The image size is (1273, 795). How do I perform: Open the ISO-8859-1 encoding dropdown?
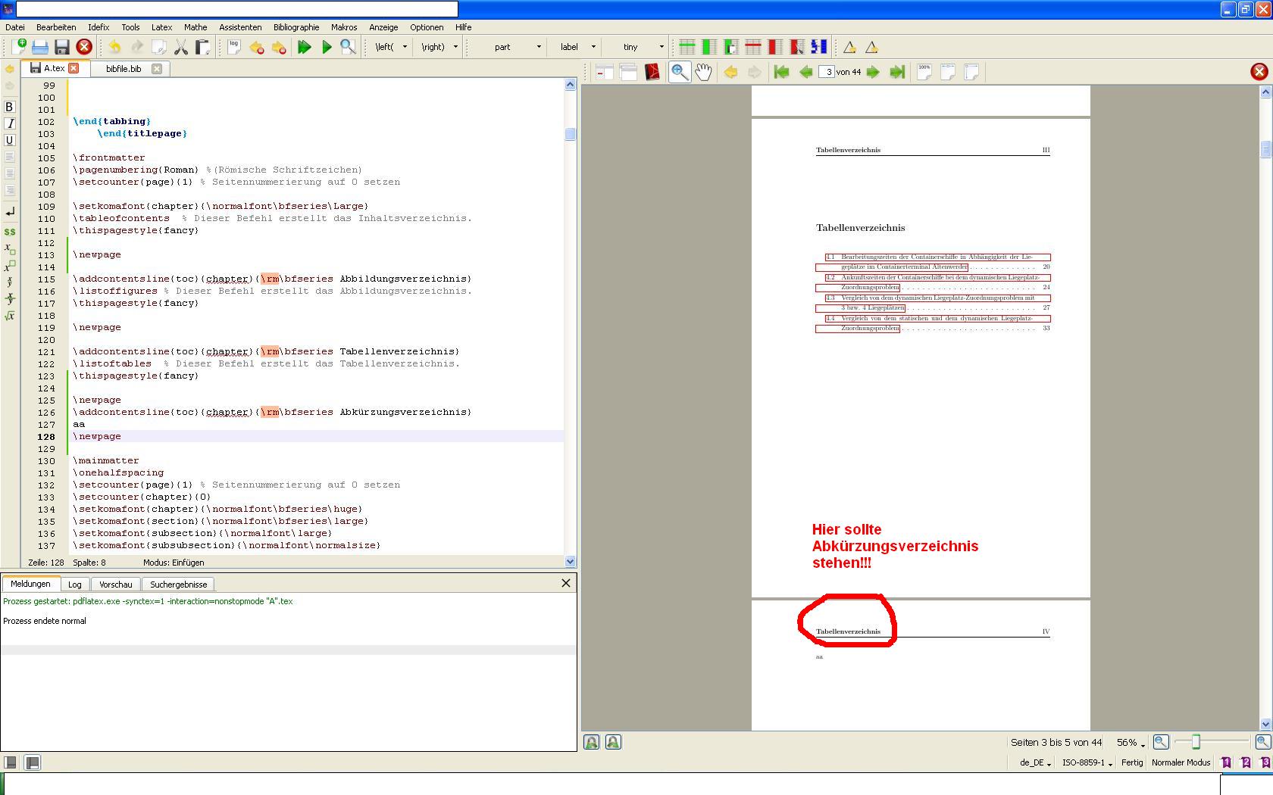point(1087,762)
